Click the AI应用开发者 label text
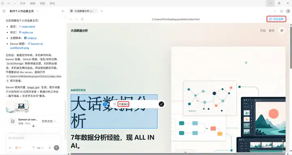The width and height of the screenshot is (292, 155). coord(78,90)
